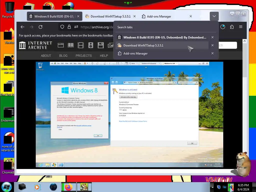Click the archive.org address bar

pos(97,27)
